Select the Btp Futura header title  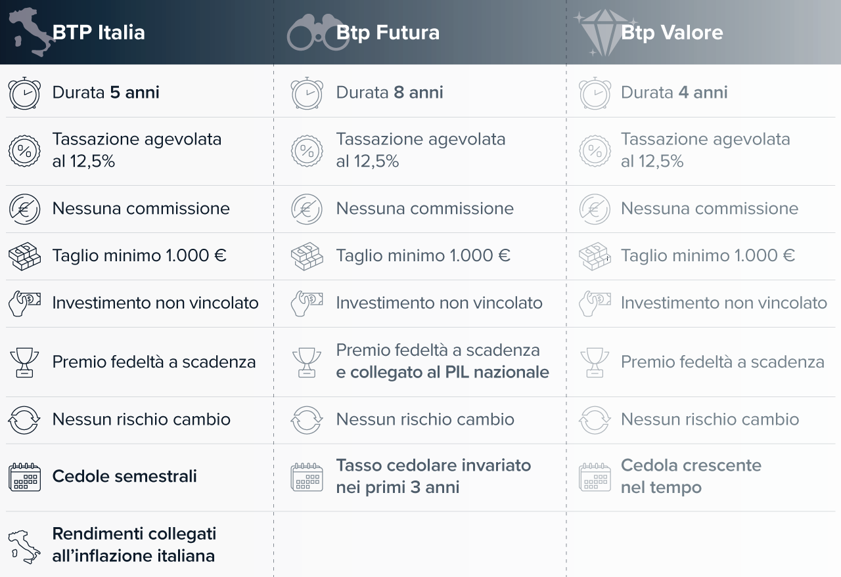coord(388,33)
